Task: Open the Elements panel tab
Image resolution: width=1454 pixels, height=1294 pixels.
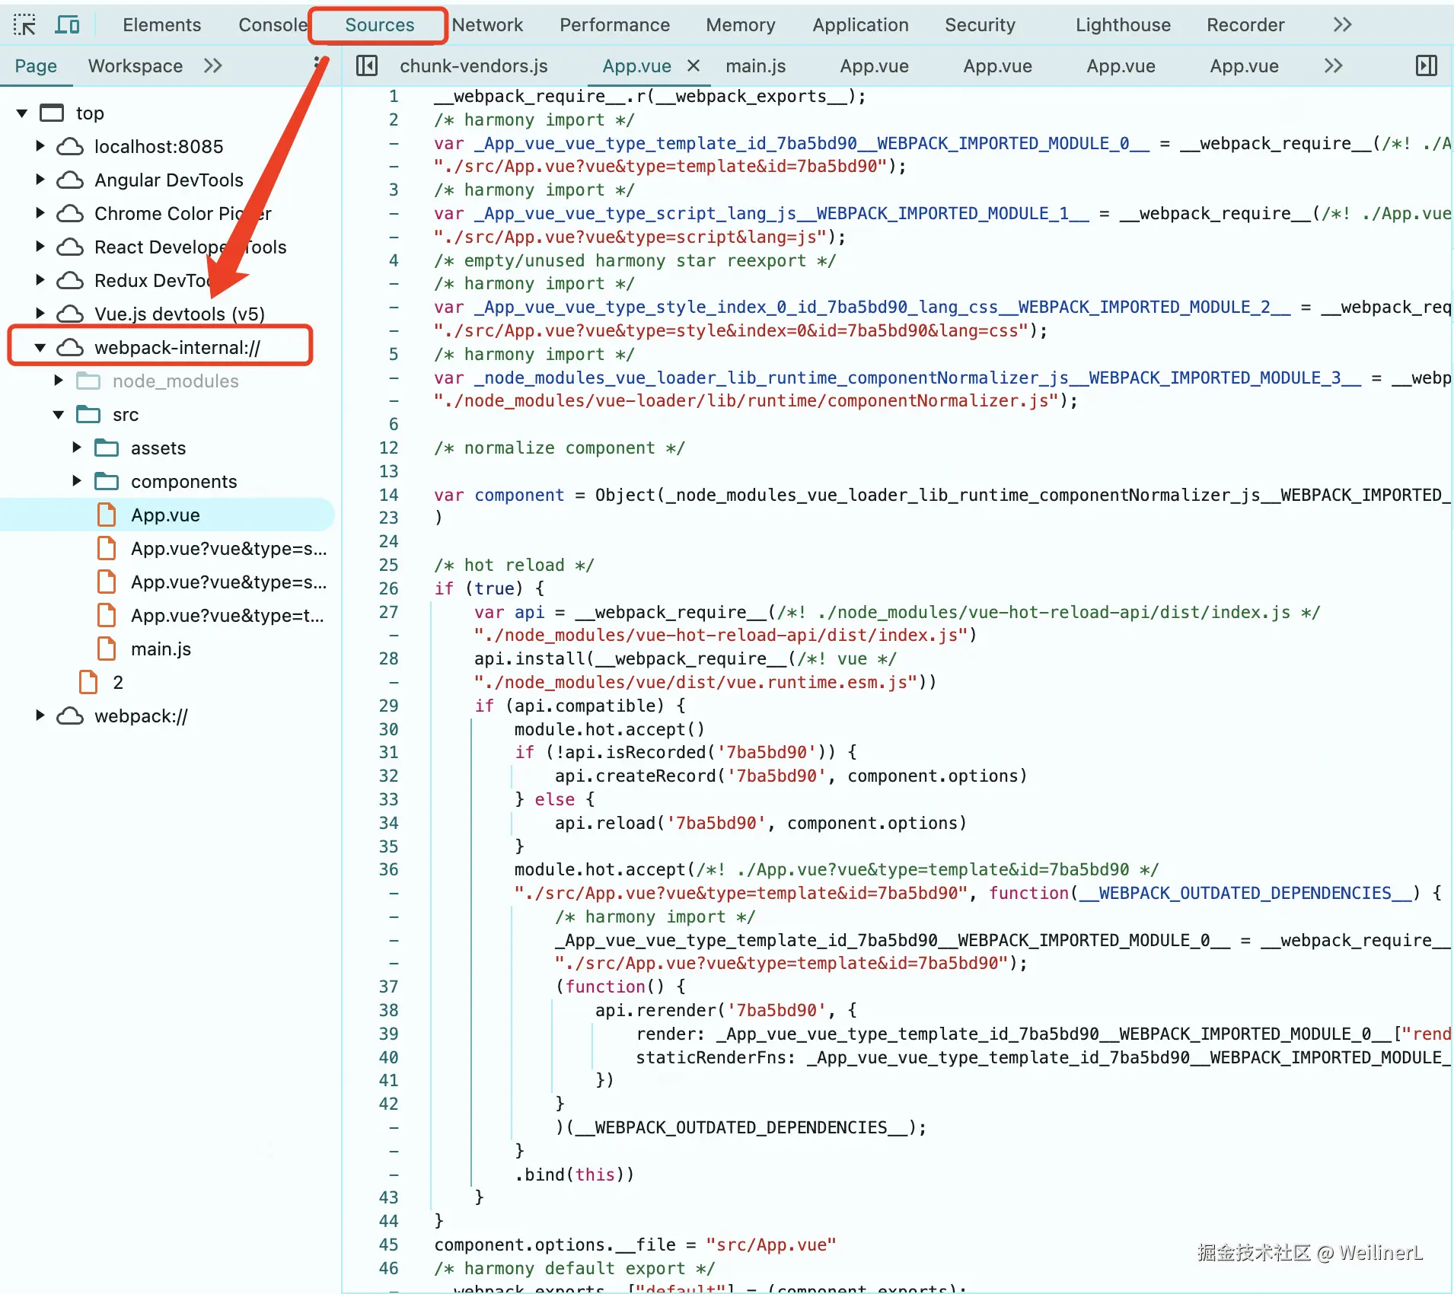Action: pos(161,25)
